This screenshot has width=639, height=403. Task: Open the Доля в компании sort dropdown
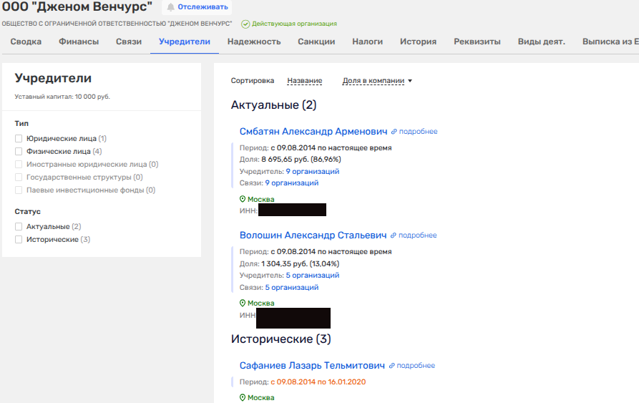pyautogui.click(x=377, y=81)
